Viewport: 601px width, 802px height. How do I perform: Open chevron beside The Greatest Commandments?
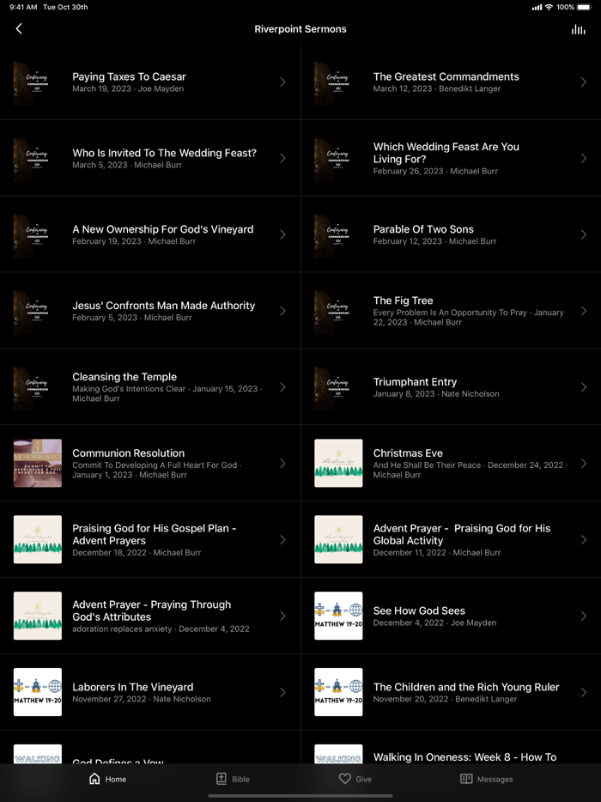(583, 82)
